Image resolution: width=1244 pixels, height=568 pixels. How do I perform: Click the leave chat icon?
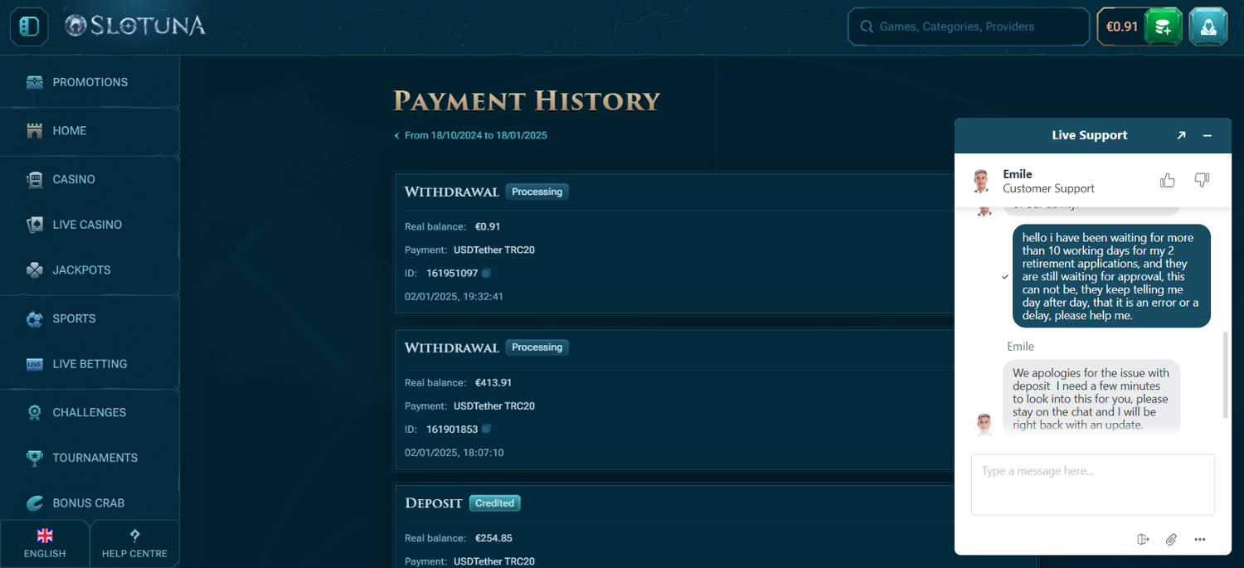(x=1143, y=540)
